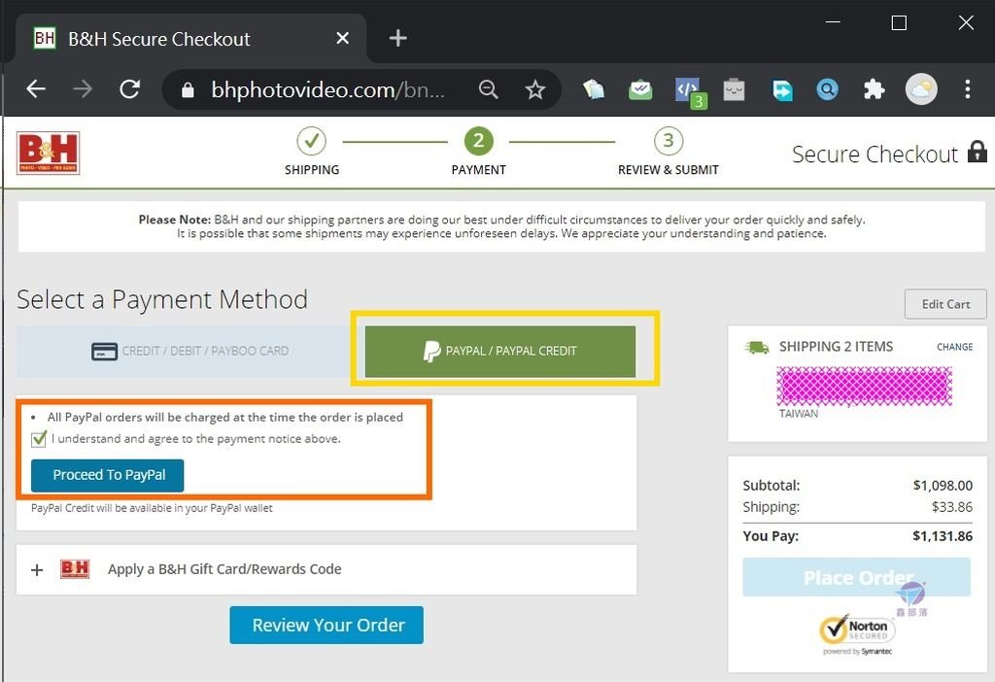Reload the checkout page
Image resolution: width=995 pixels, height=682 pixels.
click(x=130, y=89)
